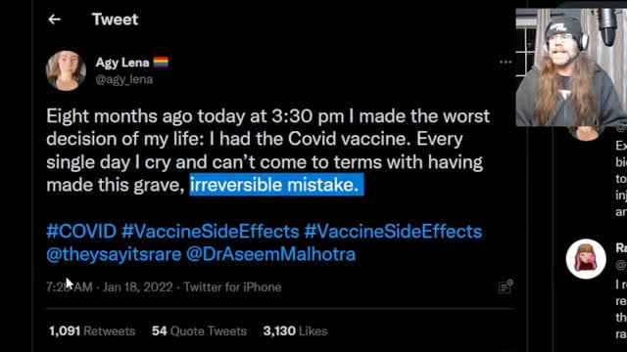Open the #COVID hashtag
The height and width of the screenshot is (352, 627).
[x=81, y=232]
